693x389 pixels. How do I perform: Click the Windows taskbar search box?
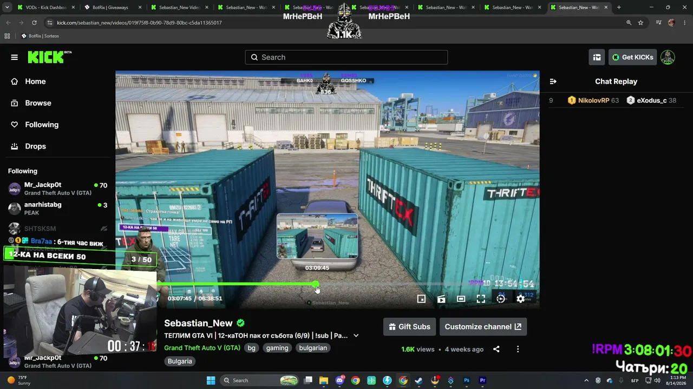pyautogui.click(x=260, y=380)
